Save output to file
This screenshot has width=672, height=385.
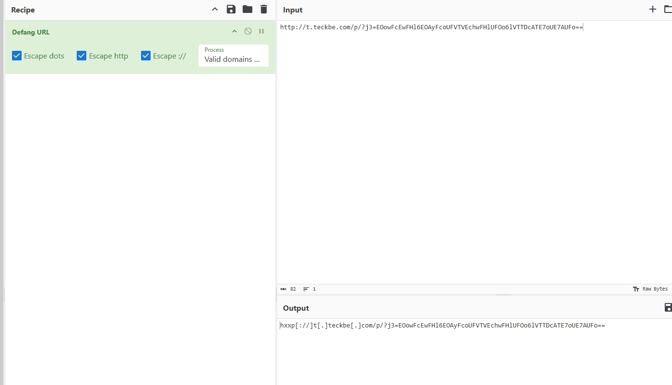coord(668,308)
